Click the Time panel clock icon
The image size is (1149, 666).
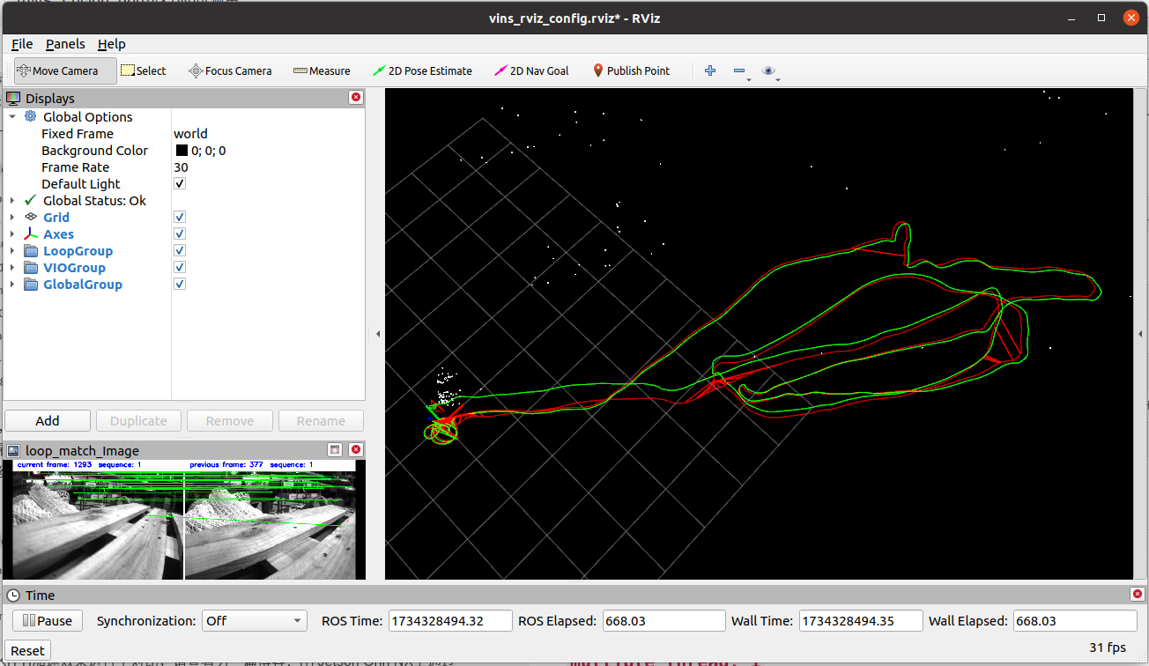click(x=13, y=596)
